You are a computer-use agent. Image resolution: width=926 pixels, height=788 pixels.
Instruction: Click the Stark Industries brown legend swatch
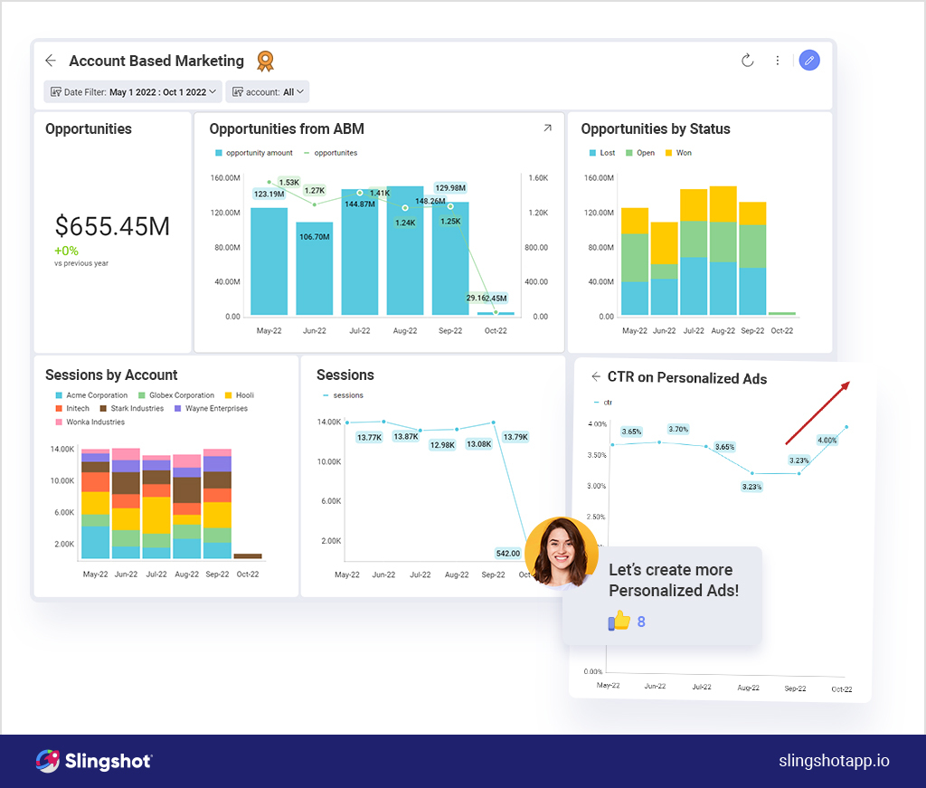pyautogui.click(x=103, y=409)
